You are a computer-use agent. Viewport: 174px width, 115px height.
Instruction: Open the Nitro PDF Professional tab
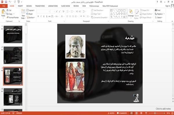pos(110,6)
